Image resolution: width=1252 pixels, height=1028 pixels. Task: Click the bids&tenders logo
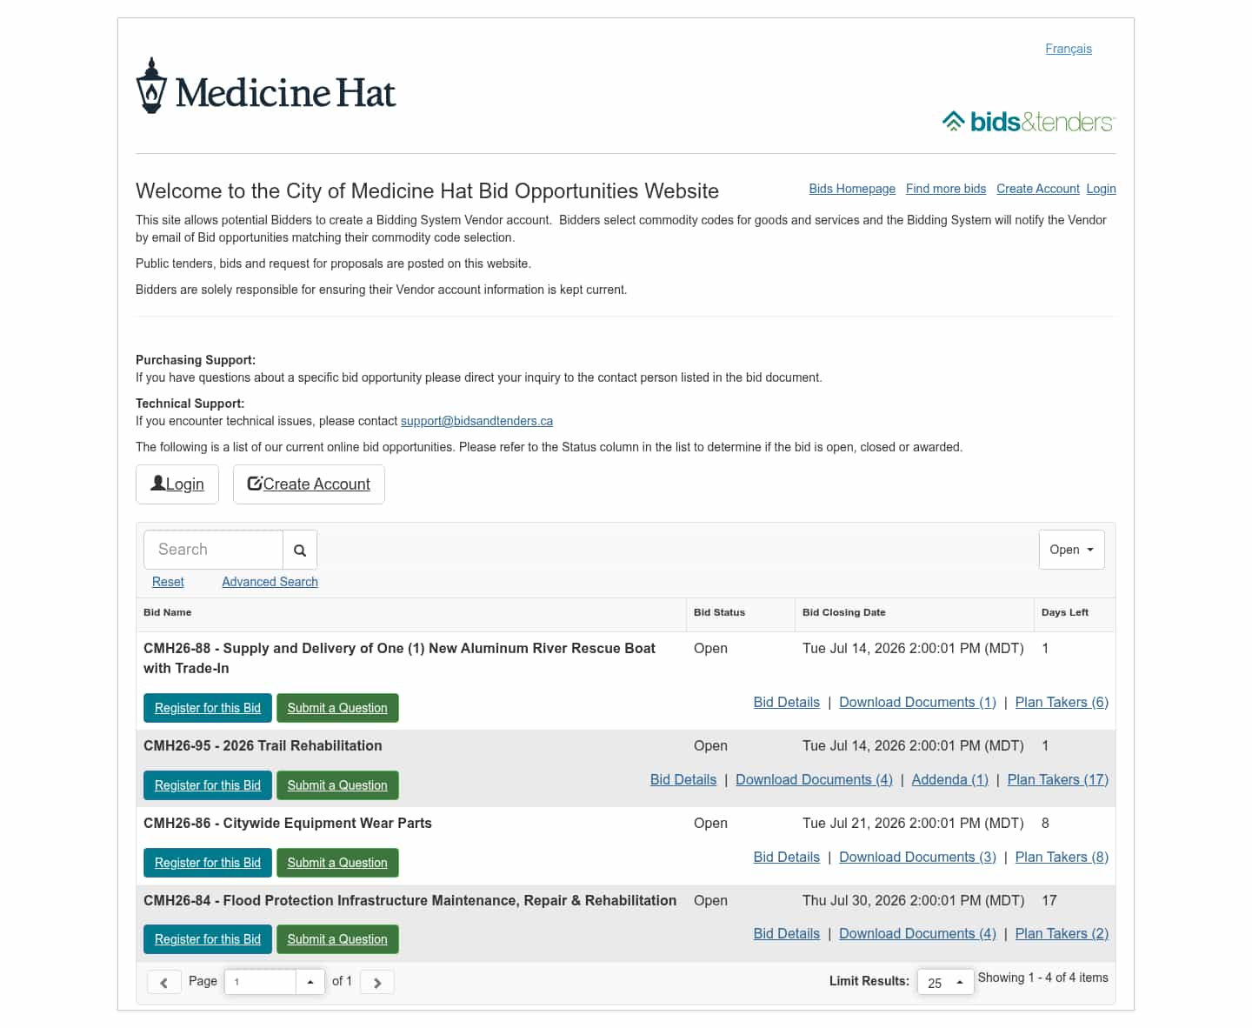pos(1029,122)
